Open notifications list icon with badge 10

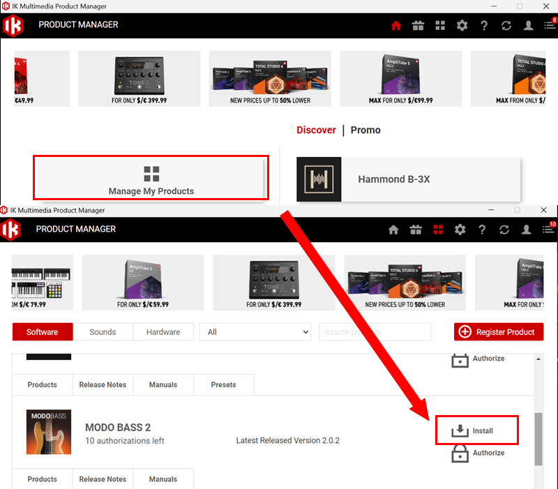point(548,229)
